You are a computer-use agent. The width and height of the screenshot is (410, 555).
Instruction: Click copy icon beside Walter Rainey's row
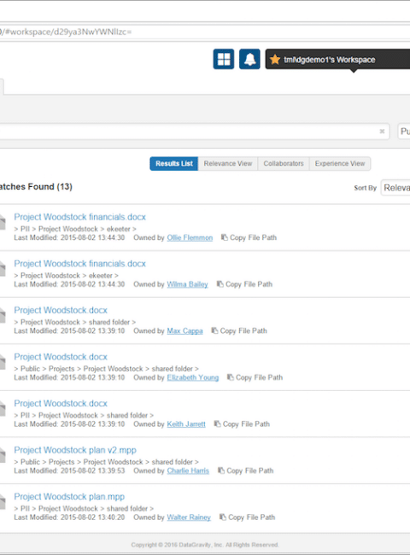point(223,517)
